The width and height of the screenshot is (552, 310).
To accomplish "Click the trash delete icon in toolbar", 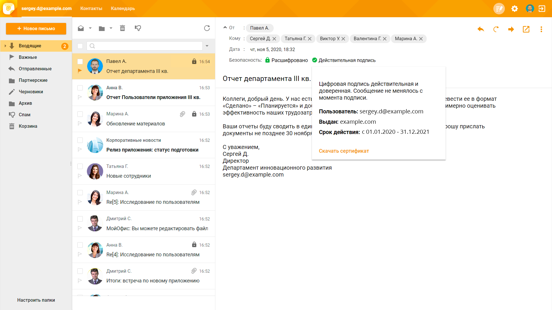I will click(122, 28).
